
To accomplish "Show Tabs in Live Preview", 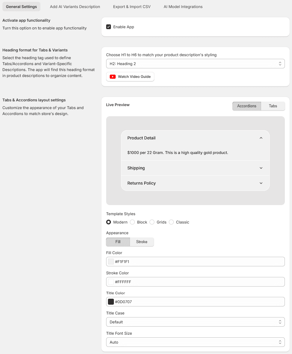I will (273, 106).
